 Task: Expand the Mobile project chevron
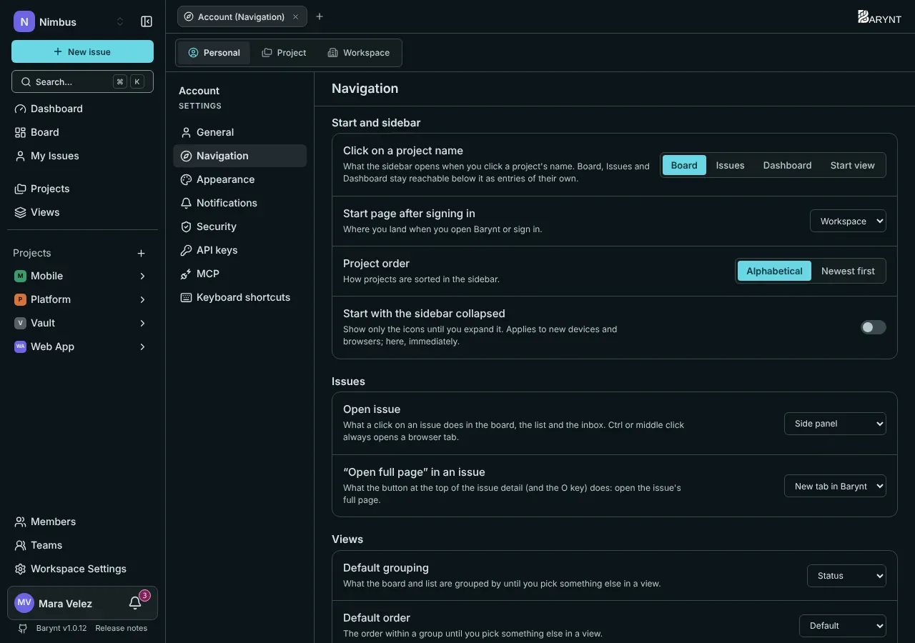tap(142, 276)
